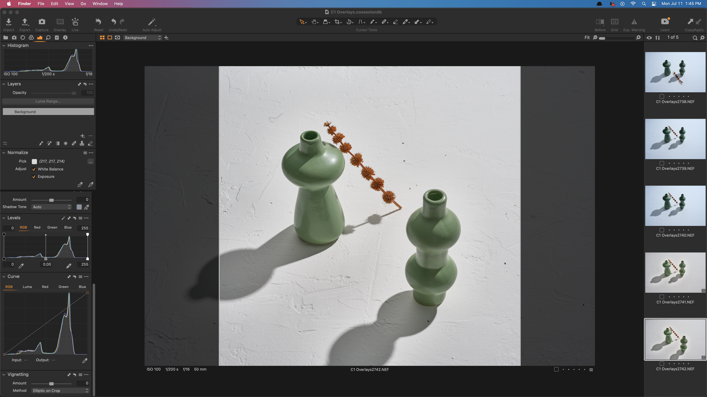This screenshot has height=397, width=707.
Task: Click the Auto Adjust magic wand icon
Action: [x=152, y=22]
